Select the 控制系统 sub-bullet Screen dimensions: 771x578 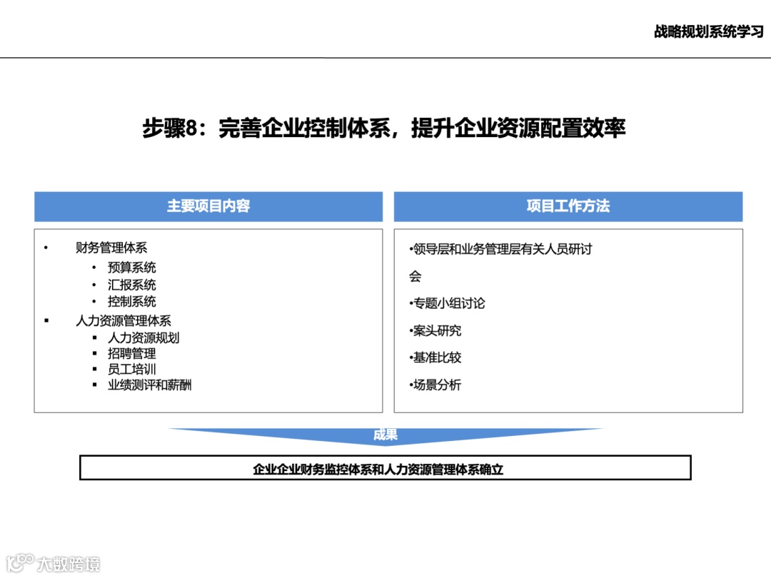[x=132, y=301]
